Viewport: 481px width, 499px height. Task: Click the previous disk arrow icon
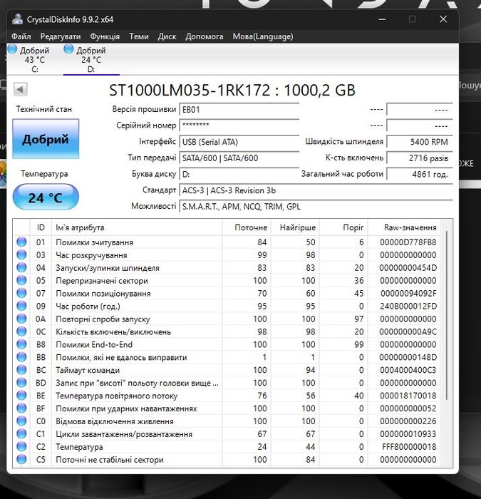[21, 89]
